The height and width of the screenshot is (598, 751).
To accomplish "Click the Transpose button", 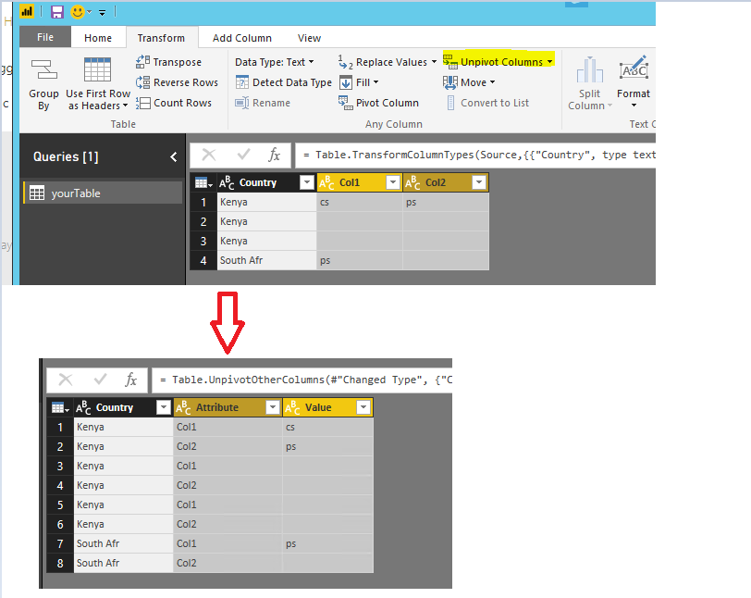I will [x=168, y=62].
